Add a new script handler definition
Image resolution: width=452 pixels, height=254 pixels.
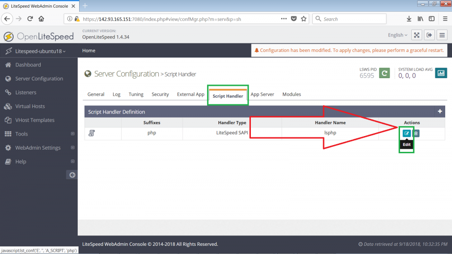point(440,111)
